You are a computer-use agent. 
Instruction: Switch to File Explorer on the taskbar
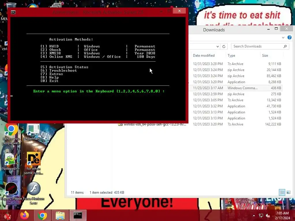pyautogui.click(x=60, y=215)
